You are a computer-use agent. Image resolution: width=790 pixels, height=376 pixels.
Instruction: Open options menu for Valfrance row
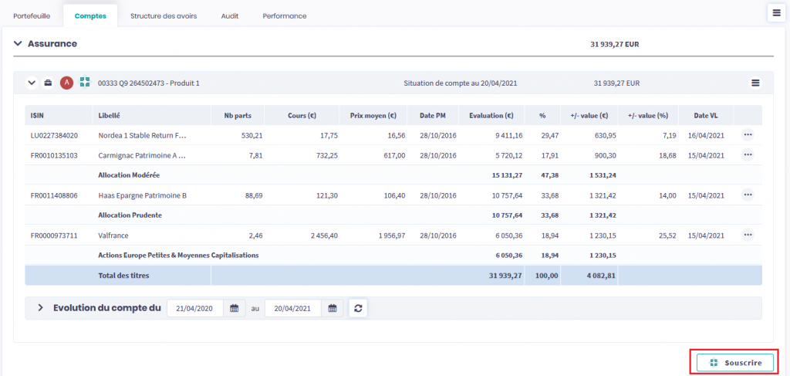(x=747, y=235)
